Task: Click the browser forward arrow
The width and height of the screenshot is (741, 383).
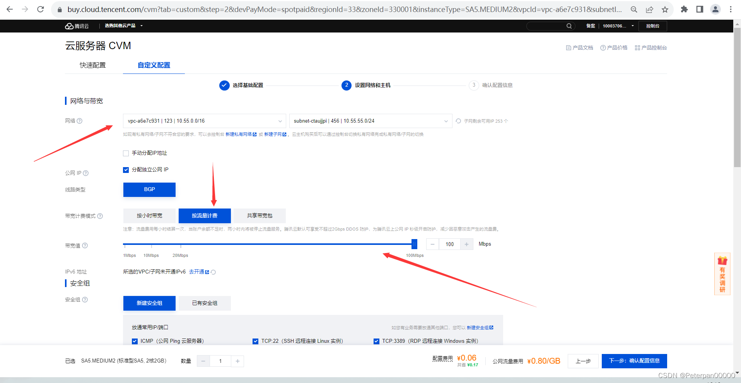Action: pyautogui.click(x=25, y=9)
